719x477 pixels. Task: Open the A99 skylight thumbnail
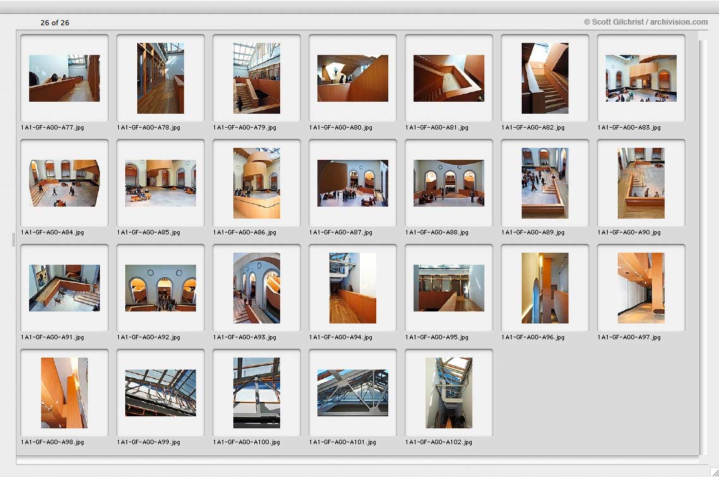161,393
